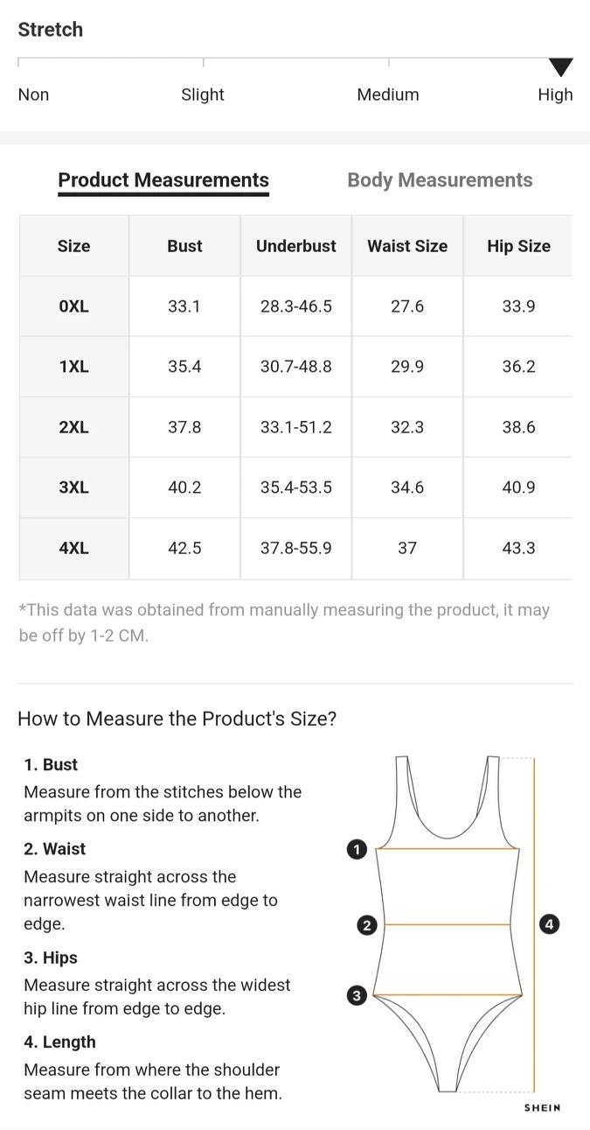Click circled number 2 waist marker

click(x=367, y=925)
